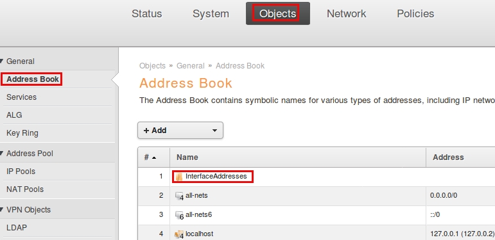Click the InterfaceAddresses folder icon

[x=179, y=177]
